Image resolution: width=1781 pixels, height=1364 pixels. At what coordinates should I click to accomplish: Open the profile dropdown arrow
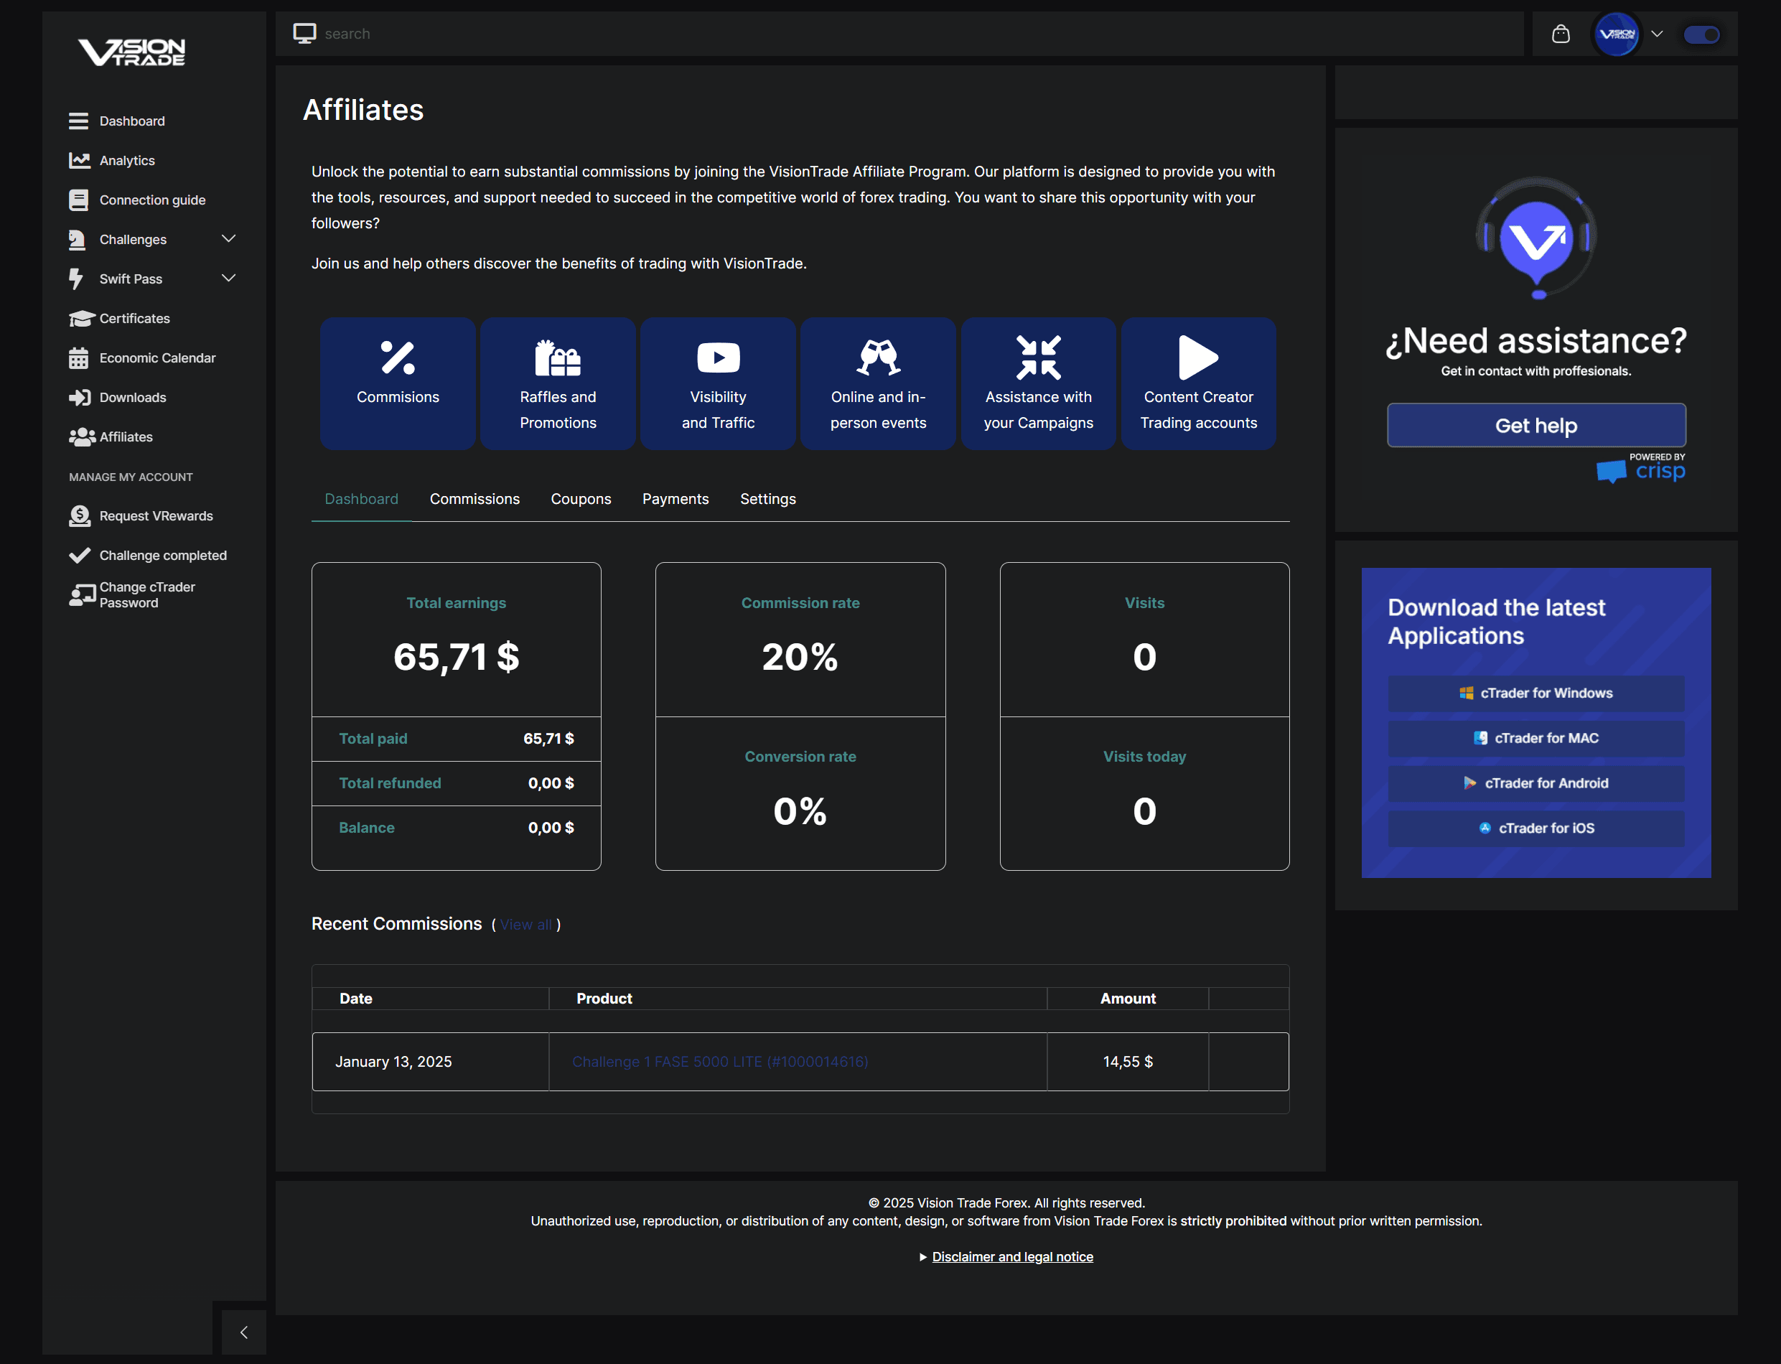[1657, 34]
